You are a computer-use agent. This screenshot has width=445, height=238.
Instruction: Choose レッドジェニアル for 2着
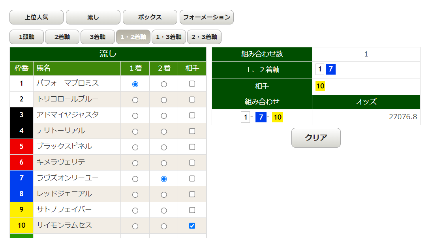[x=164, y=195]
